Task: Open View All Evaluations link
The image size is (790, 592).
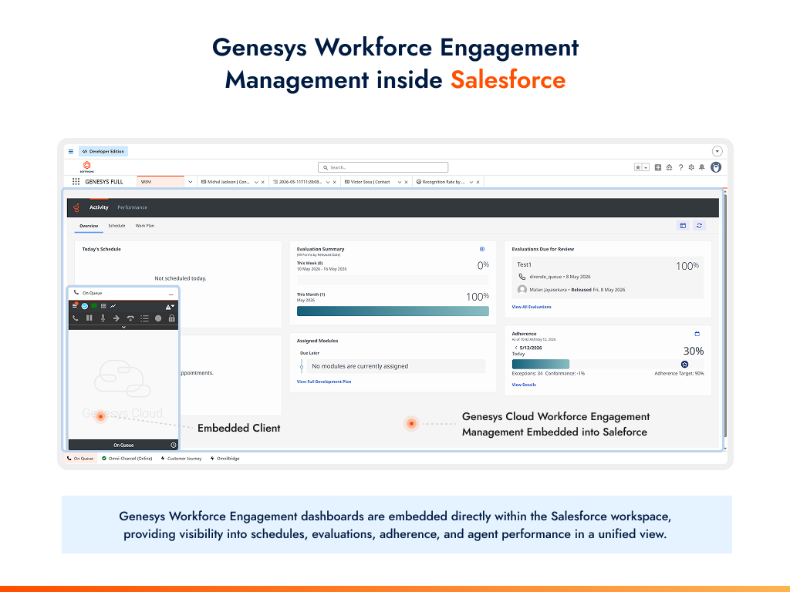Action: pos(532,307)
